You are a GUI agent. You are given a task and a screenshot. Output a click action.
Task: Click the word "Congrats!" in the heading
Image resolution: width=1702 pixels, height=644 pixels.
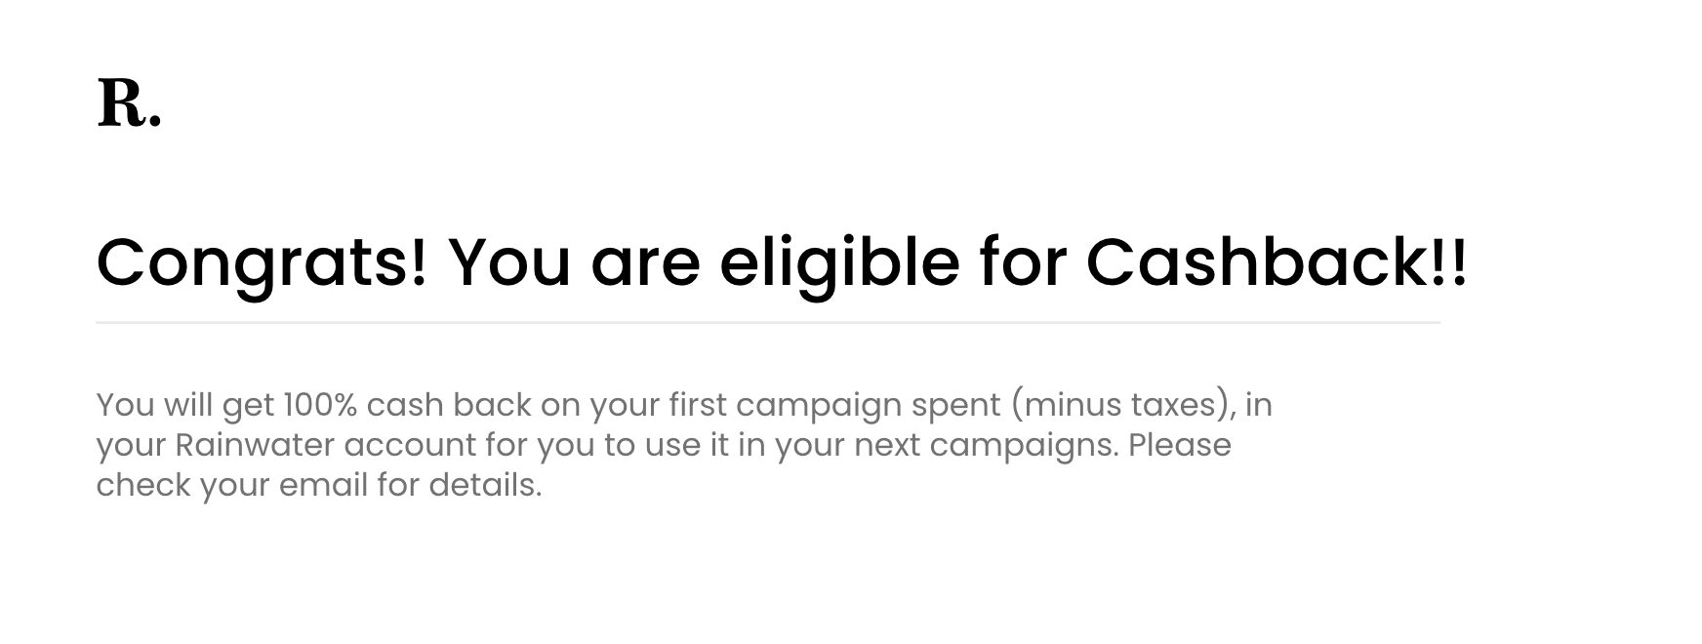(x=262, y=262)
